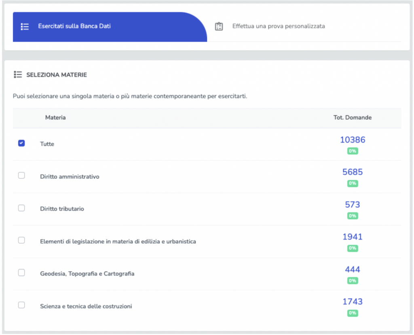Click the 10386 total questions number
Viewport: 414px width, 335px height.
pyautogui.click(x=352, y=140)
